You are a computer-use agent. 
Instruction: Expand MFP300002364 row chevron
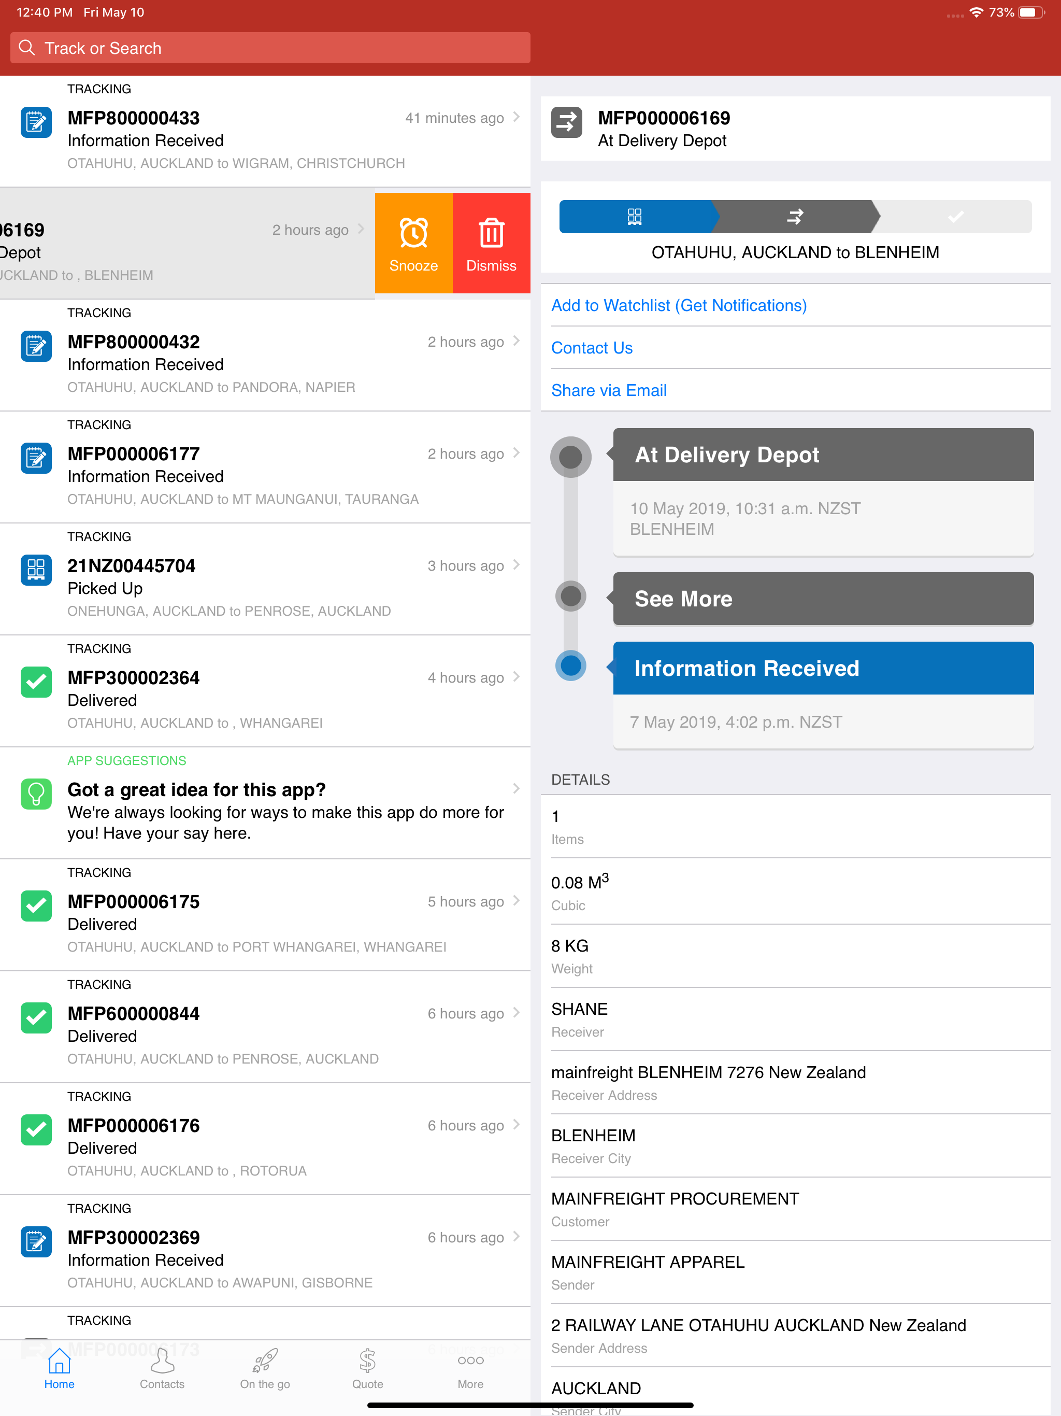(x=517, y=677)
